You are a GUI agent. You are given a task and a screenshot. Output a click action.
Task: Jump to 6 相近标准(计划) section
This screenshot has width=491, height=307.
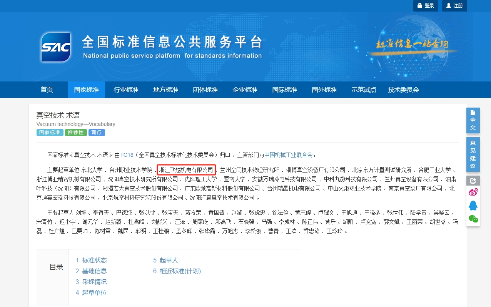177,271
